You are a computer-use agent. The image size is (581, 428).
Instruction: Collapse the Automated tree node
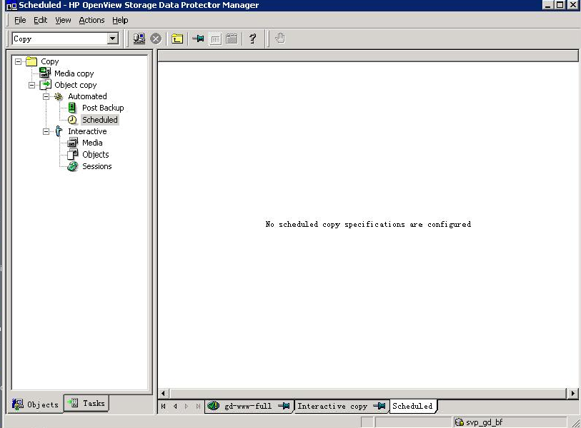coord(46,96)
